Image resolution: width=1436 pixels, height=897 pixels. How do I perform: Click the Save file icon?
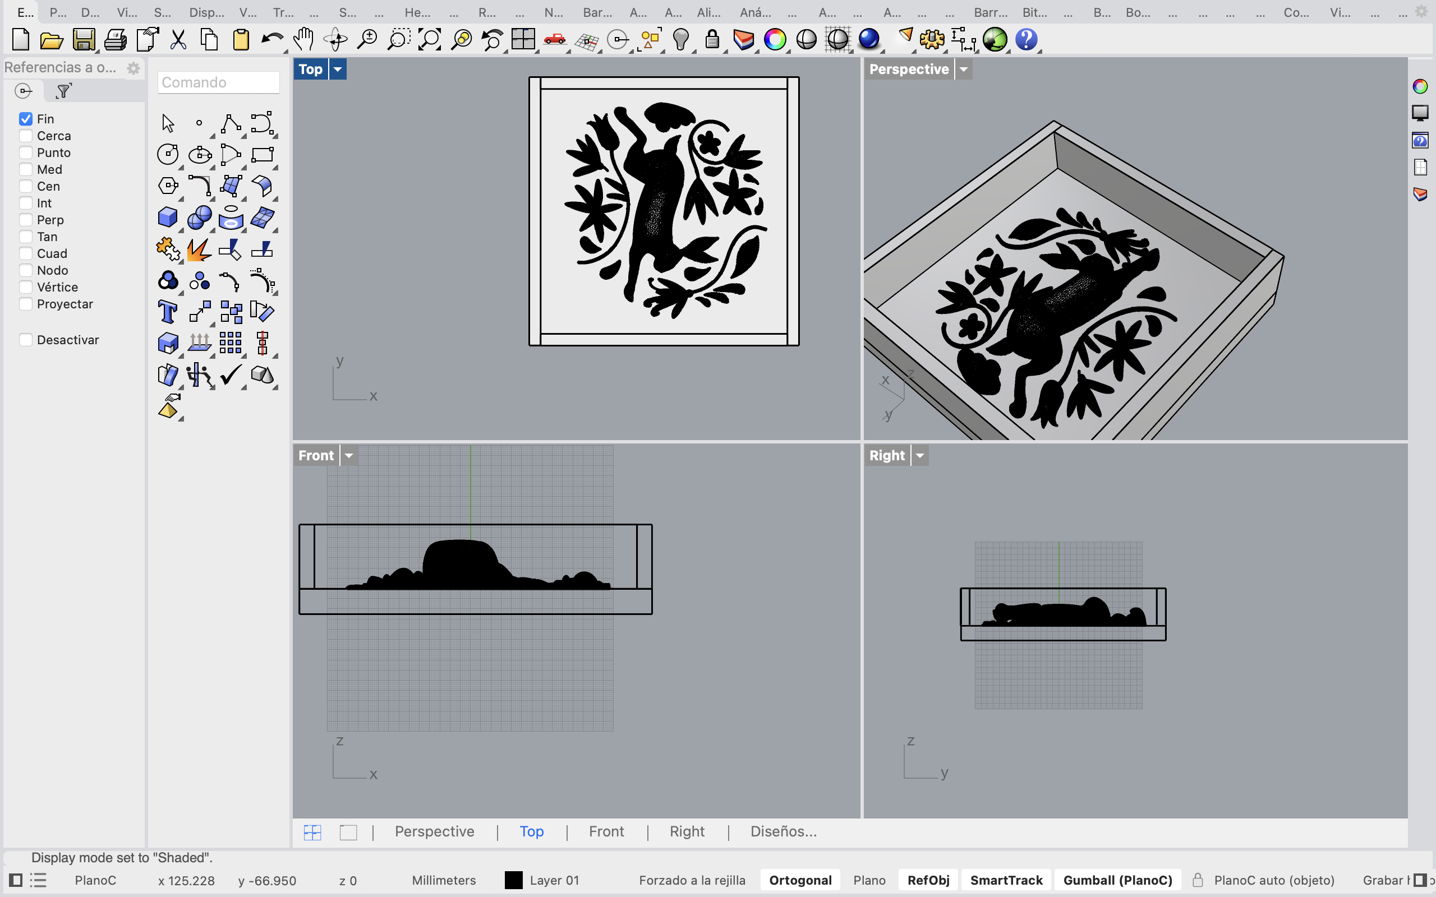point(84,40)
